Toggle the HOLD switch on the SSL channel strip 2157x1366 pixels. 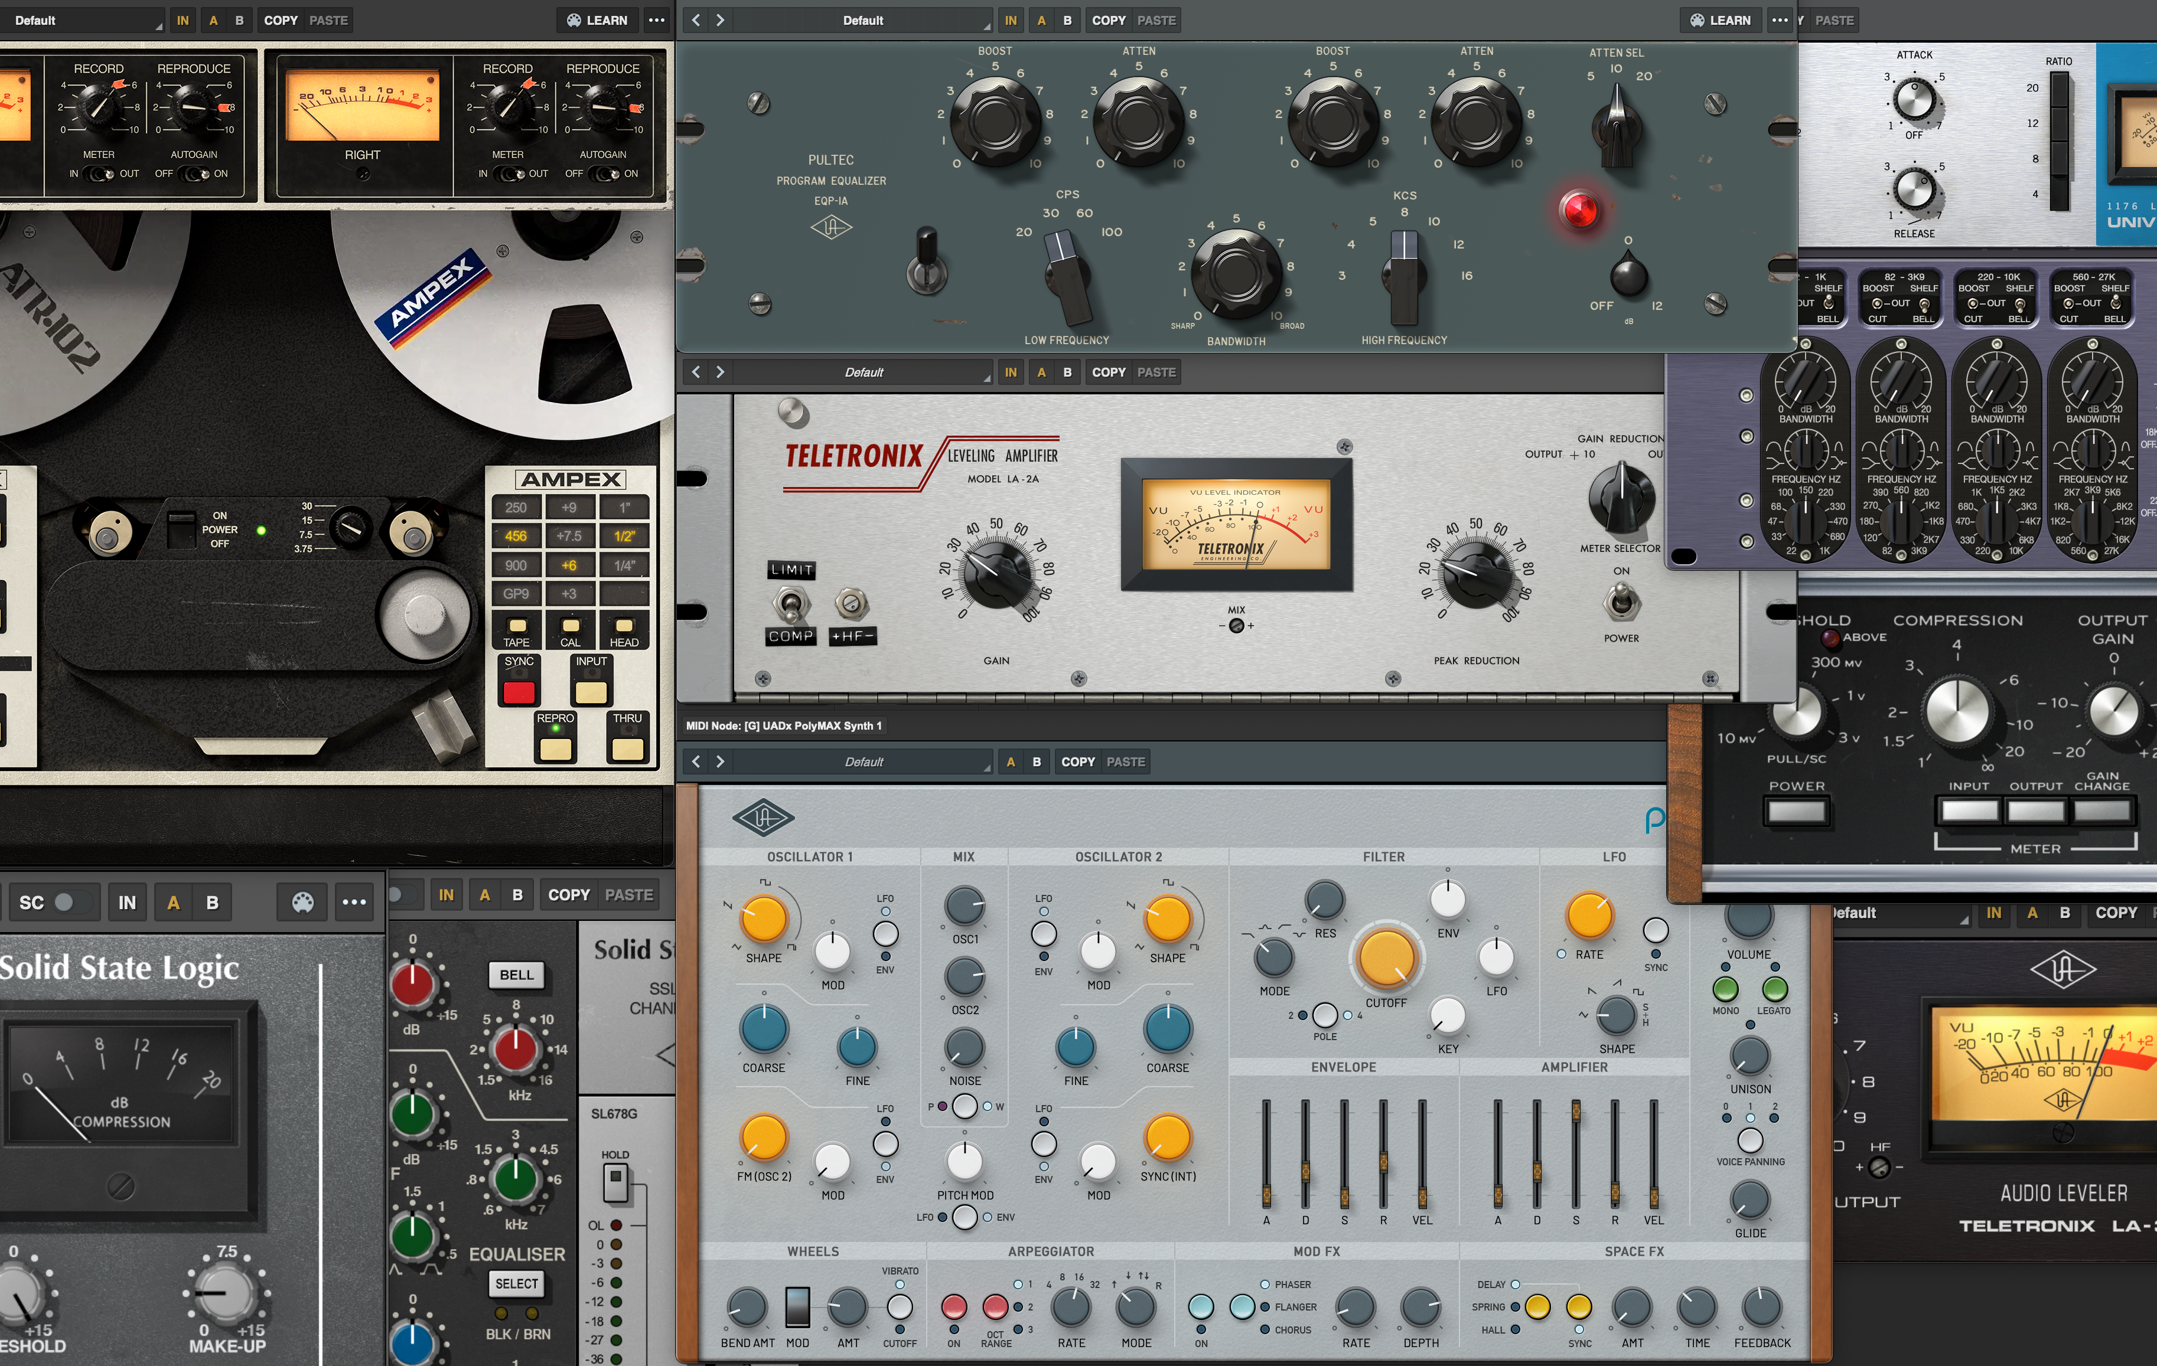[615, 1184]
